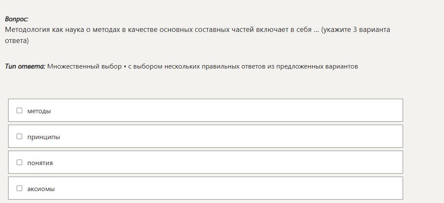Enable the 'понятия' checkbox
This screenshot has width=444, height=203.
(19, 163)
